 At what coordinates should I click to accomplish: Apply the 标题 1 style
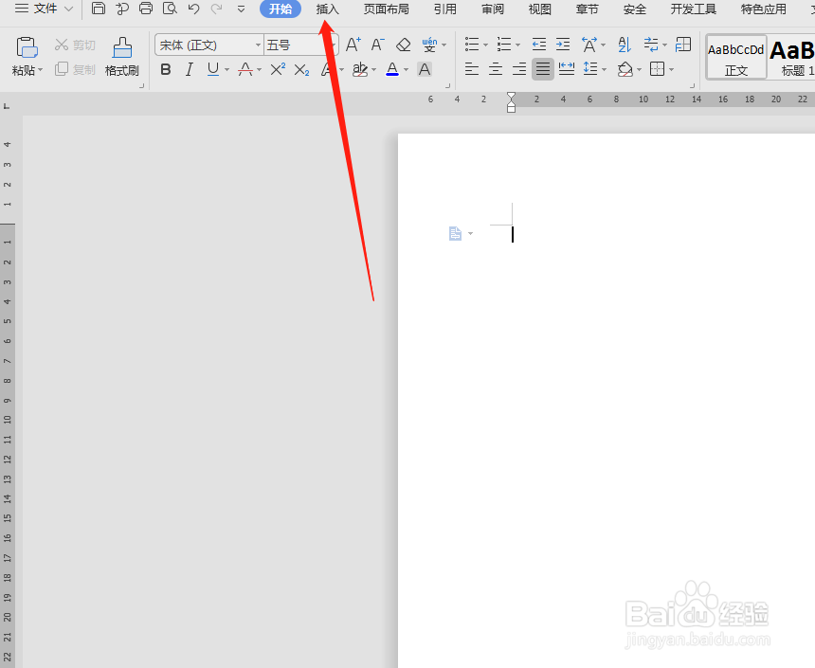pos(791,57)
